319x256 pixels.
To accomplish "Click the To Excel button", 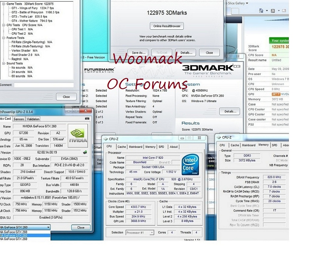I will pos(162,52).
